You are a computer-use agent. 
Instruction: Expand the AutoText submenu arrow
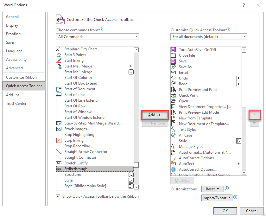coord(239,164)
